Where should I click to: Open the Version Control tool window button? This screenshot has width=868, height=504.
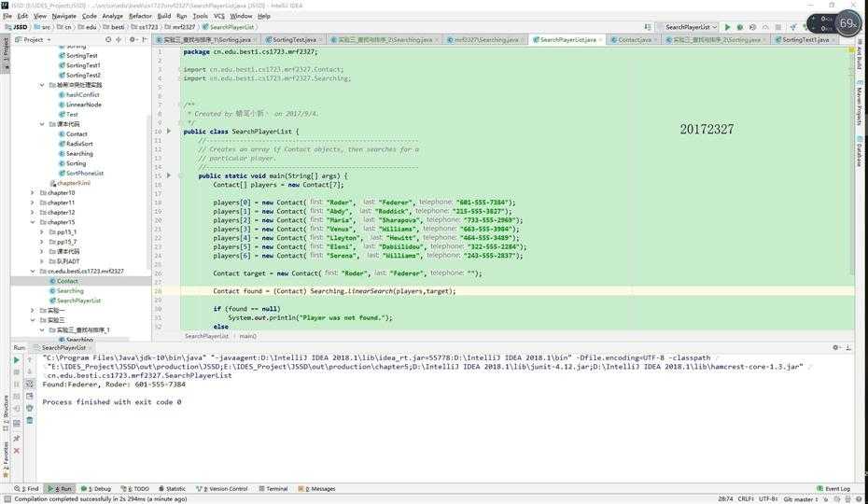coord(222,488)
